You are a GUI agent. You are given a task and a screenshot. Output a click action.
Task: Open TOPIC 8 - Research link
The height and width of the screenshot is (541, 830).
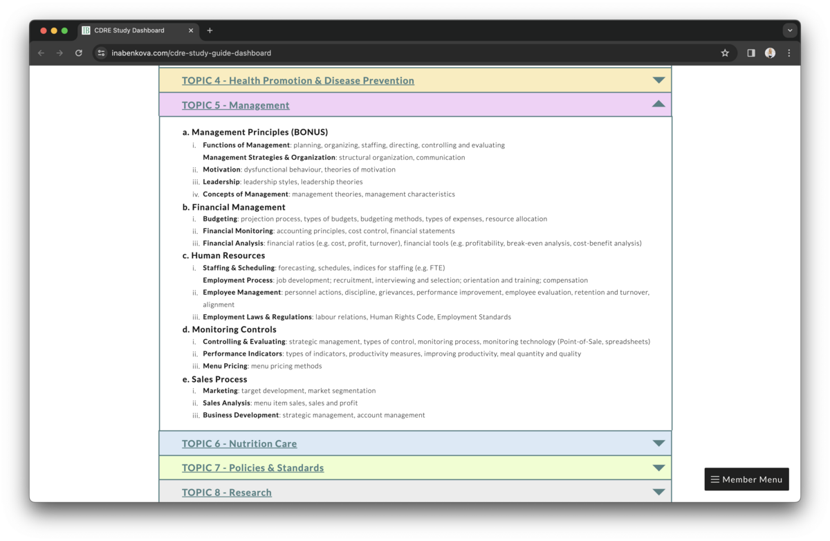coord(227,493)
